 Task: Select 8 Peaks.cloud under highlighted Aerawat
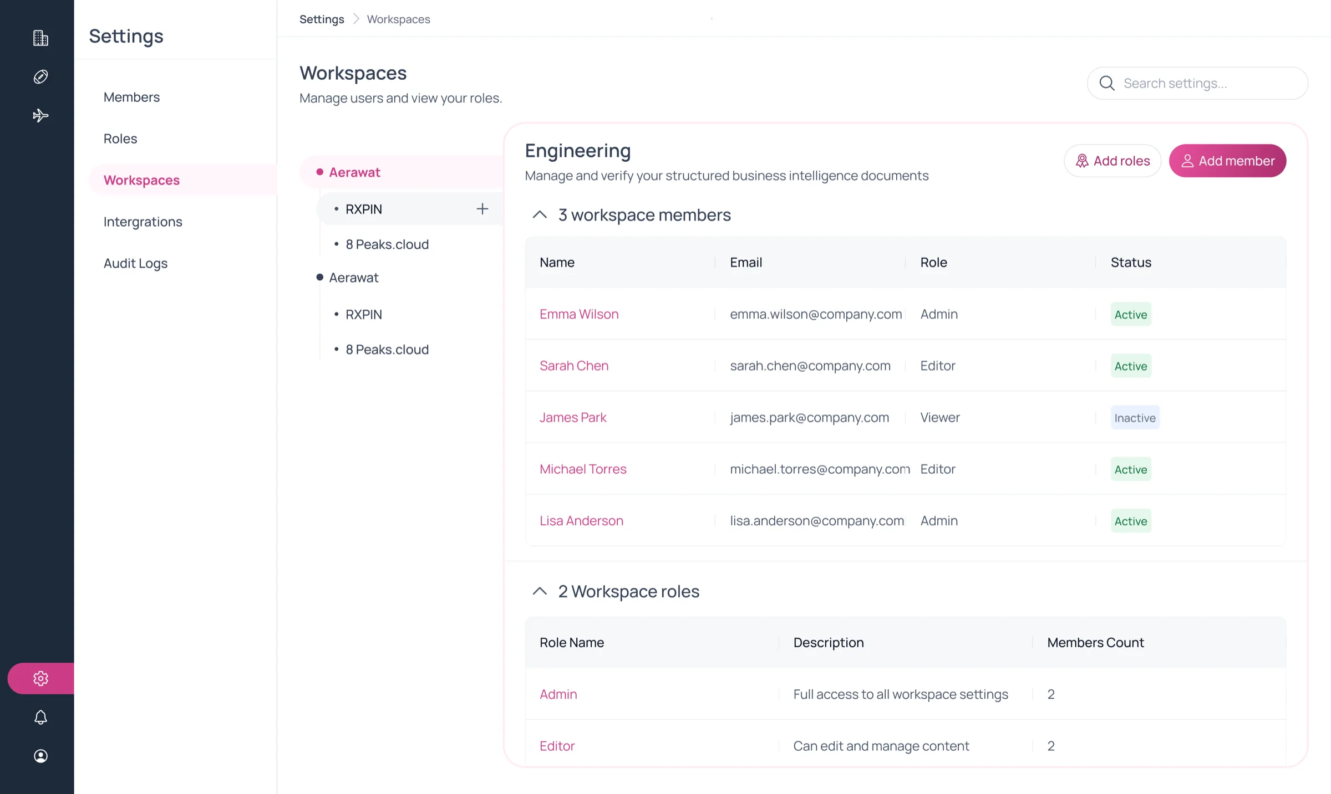[x=387, y=244]
